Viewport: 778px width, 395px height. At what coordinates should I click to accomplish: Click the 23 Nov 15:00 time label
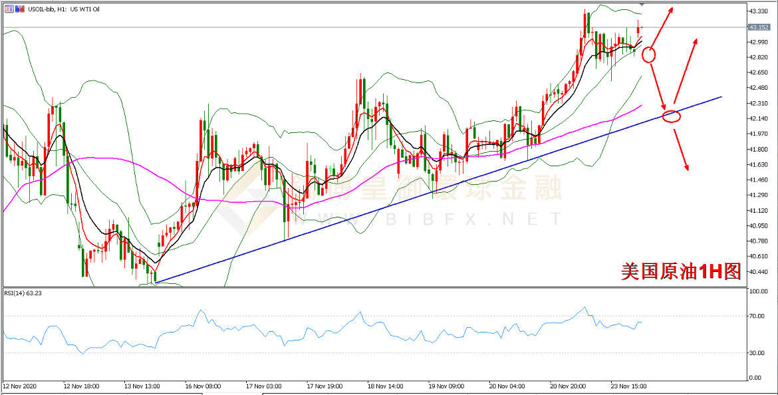[628, 386]
